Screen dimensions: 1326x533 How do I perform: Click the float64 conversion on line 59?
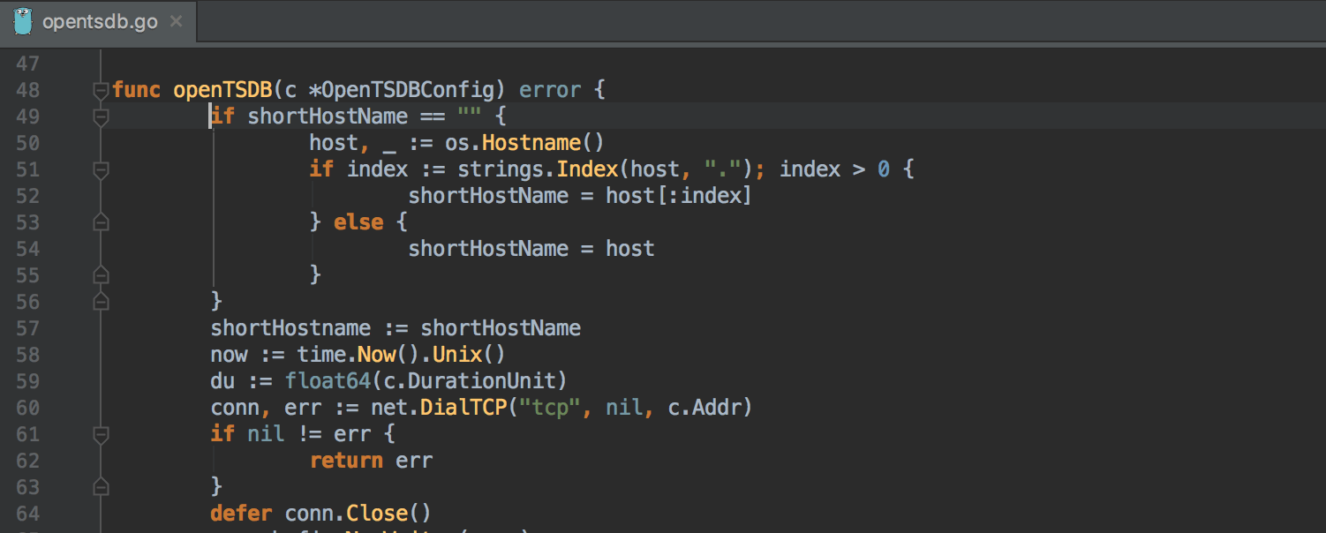pyautogui.click(x=321, y=381)
